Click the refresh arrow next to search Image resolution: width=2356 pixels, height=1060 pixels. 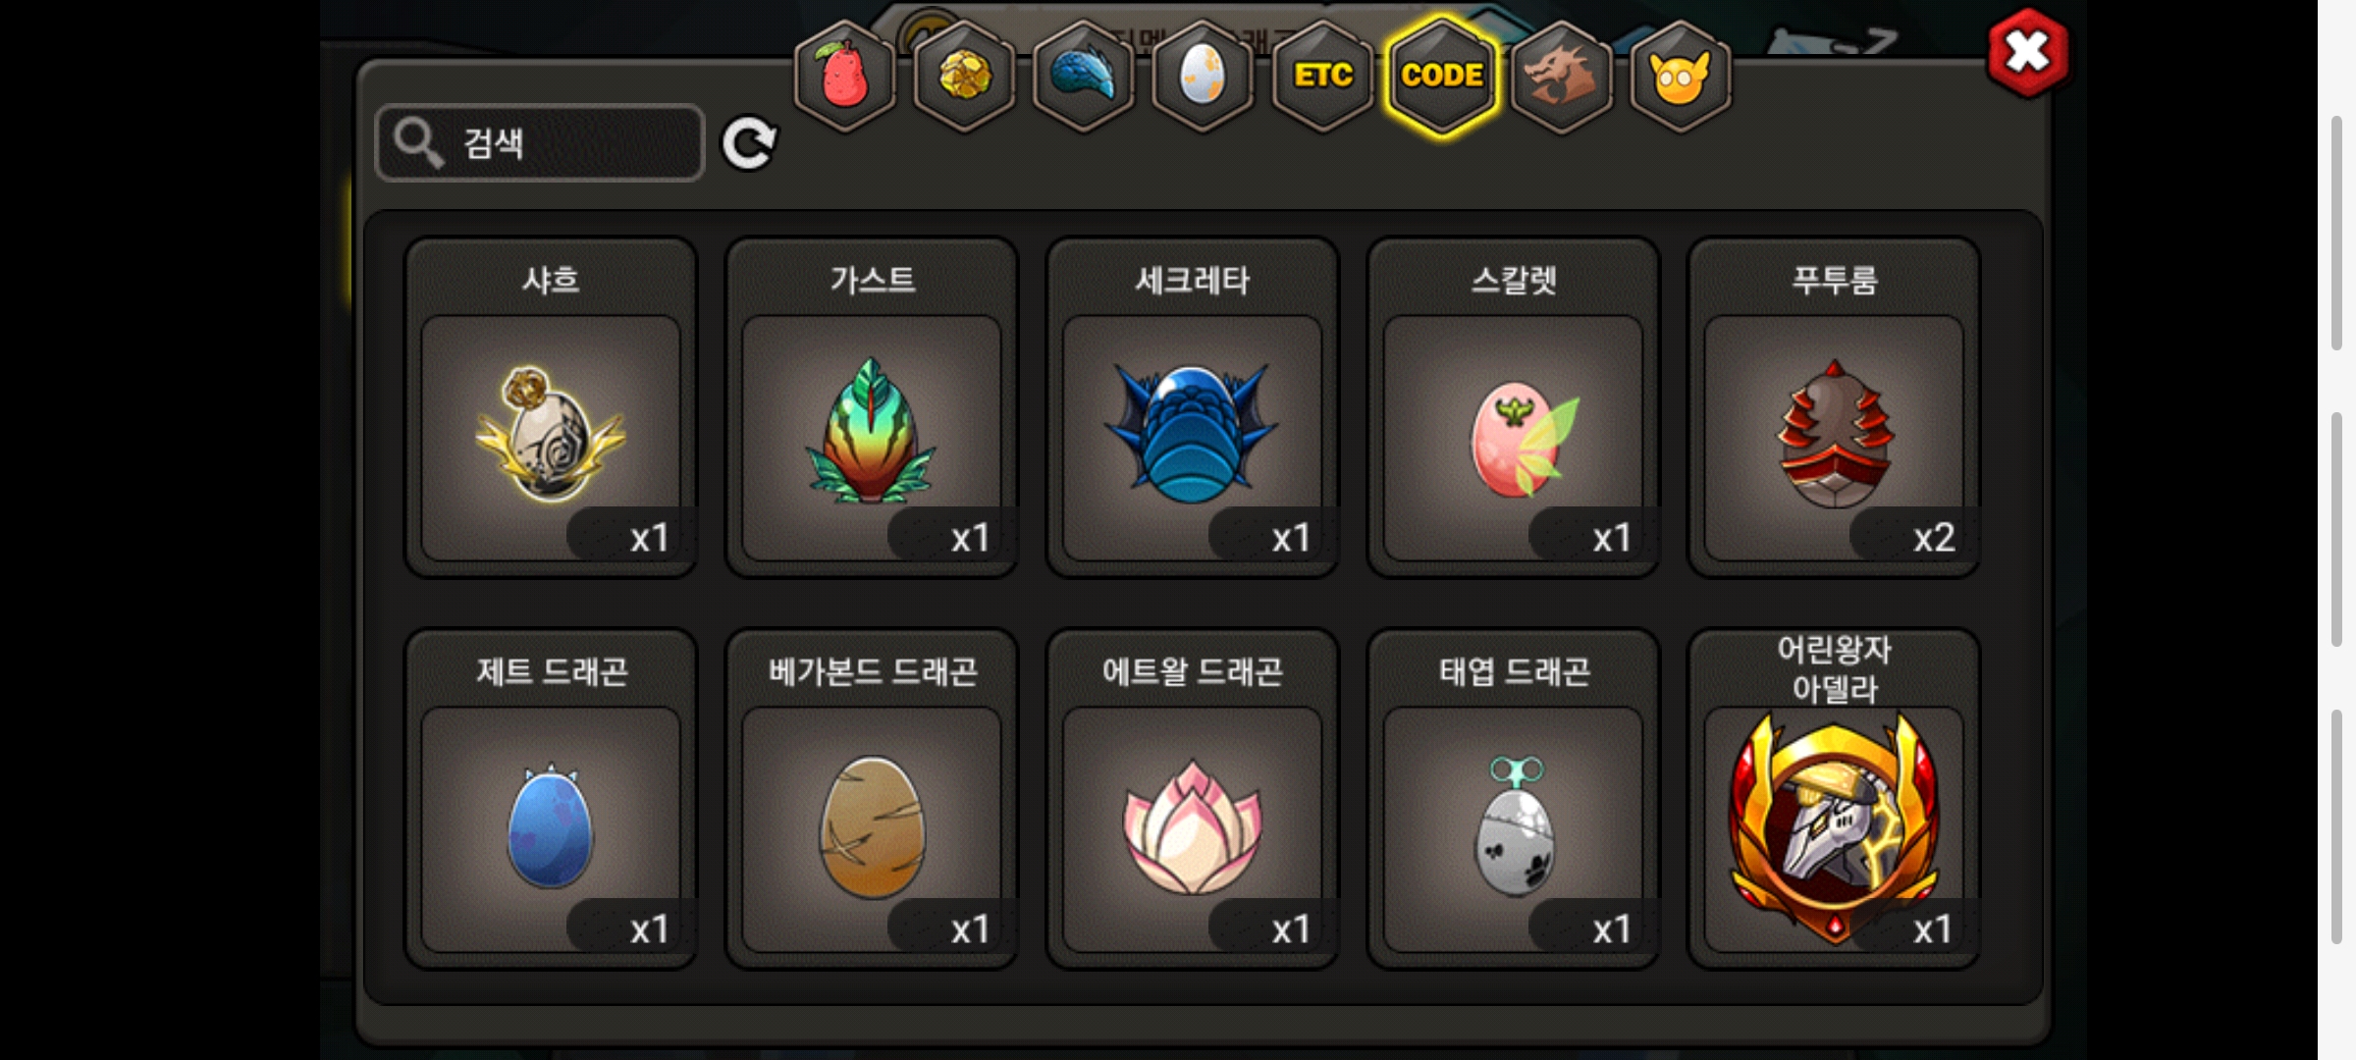pos(749,143)
